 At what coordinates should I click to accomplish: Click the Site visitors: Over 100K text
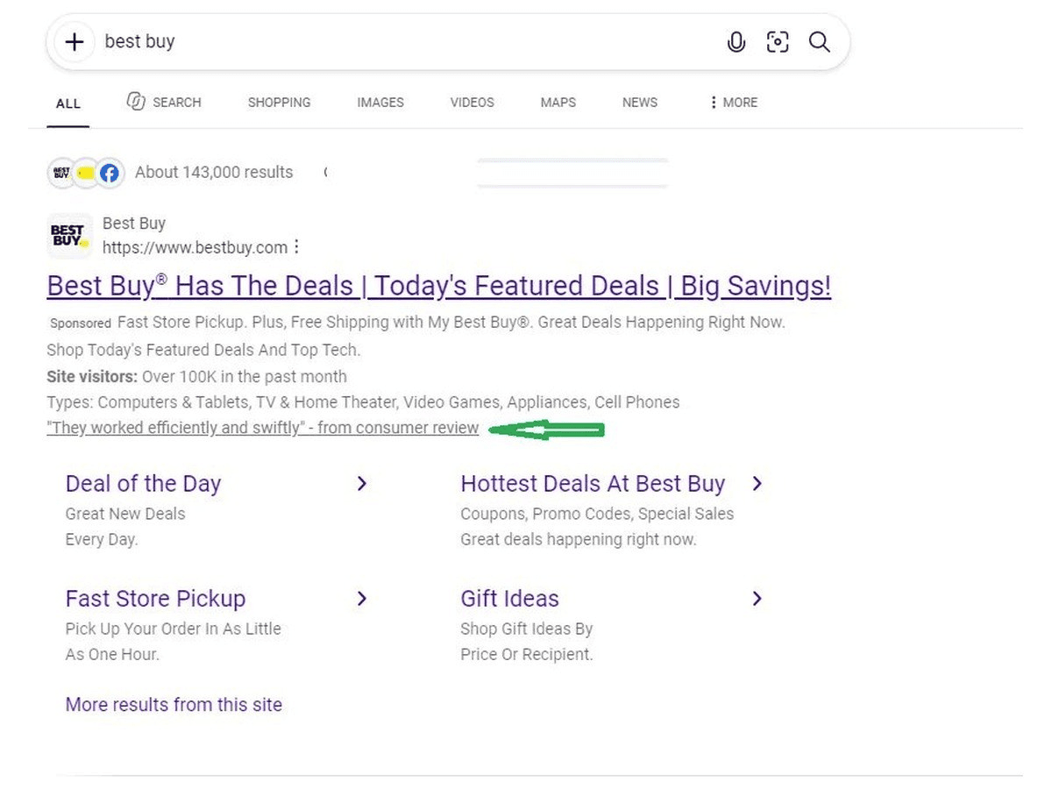point(196,377)
